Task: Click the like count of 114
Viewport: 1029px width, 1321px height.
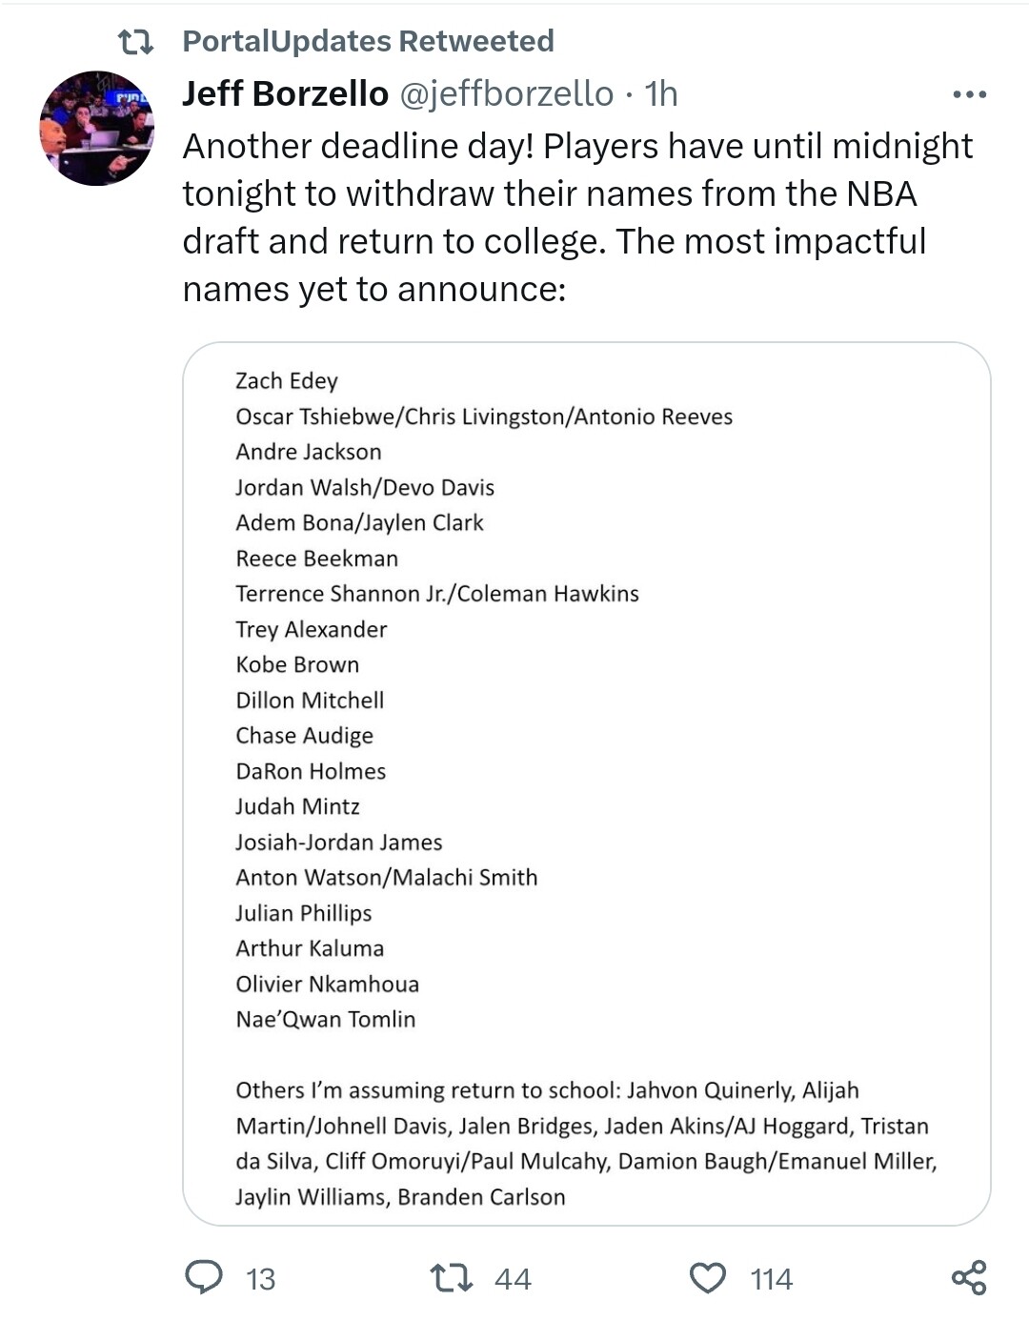Action: (771, 1279)
